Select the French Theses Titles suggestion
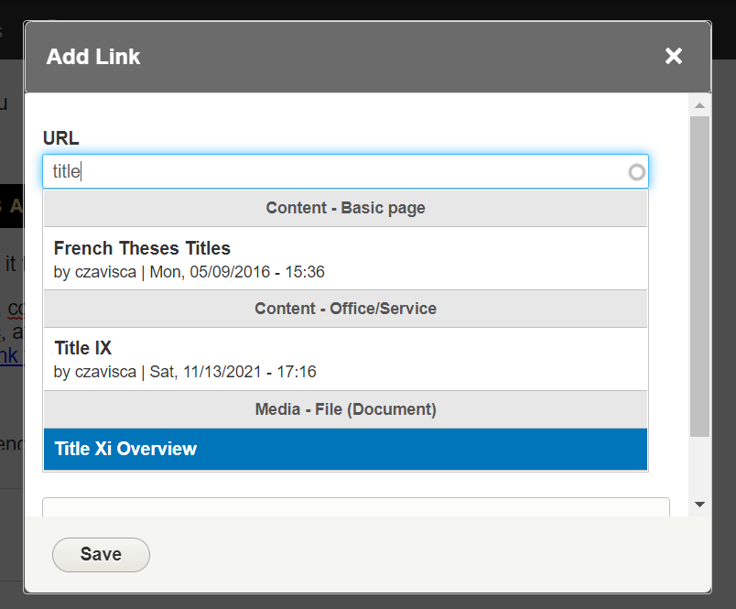The width and height of the screenshot is (736, 609). (x=142, y=248)
